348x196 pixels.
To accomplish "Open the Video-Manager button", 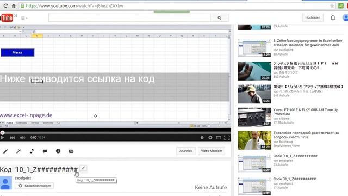I will (212, 151).
